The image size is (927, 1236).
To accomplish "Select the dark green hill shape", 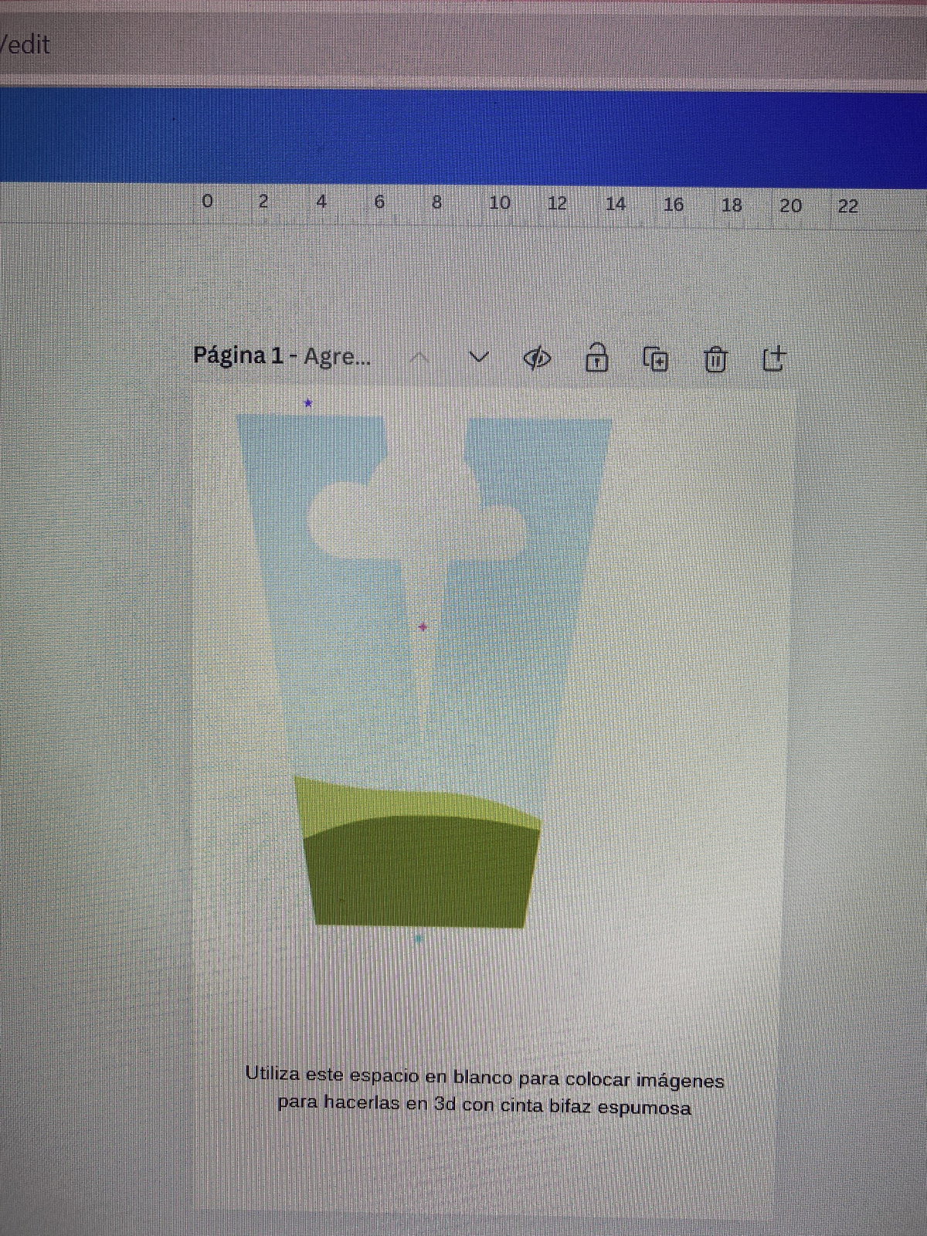I will (x=421, y=873).
